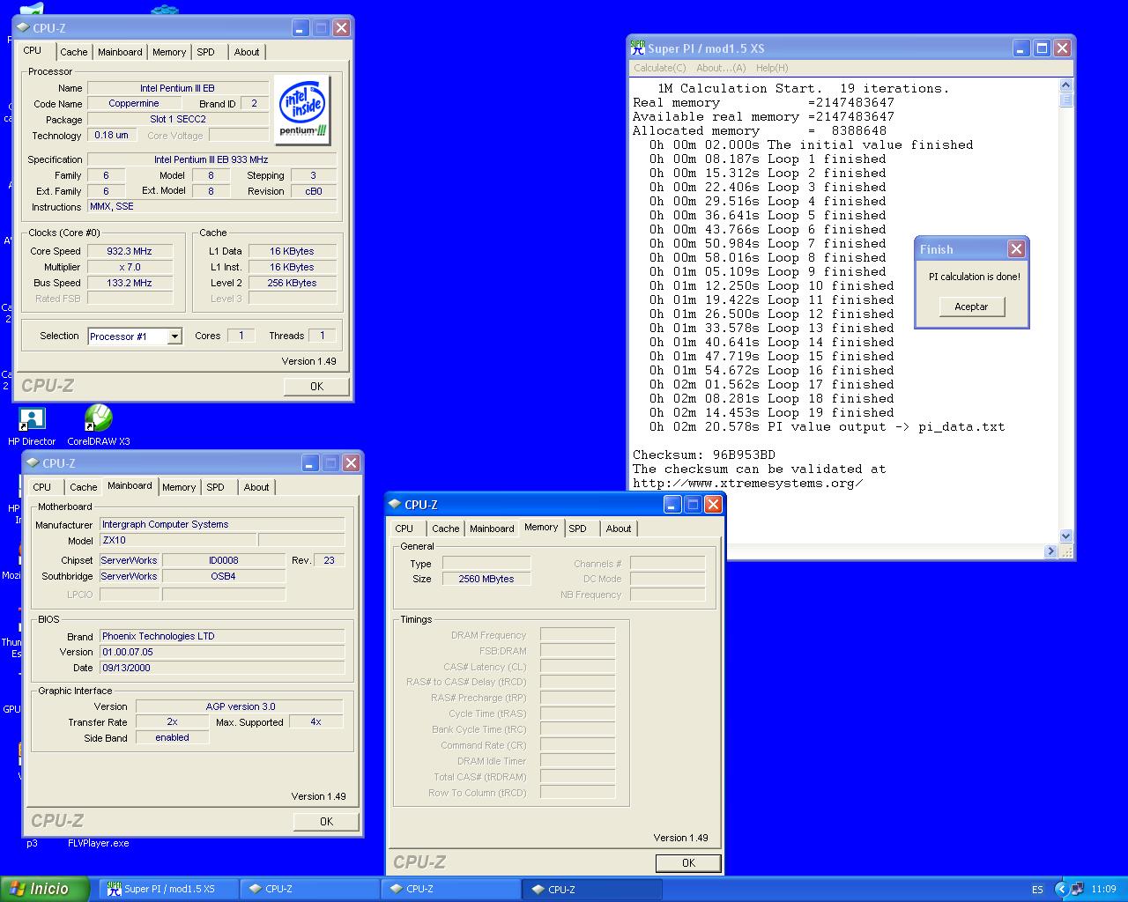Select the second CPU-Z taskbar button

click(450, 889)
